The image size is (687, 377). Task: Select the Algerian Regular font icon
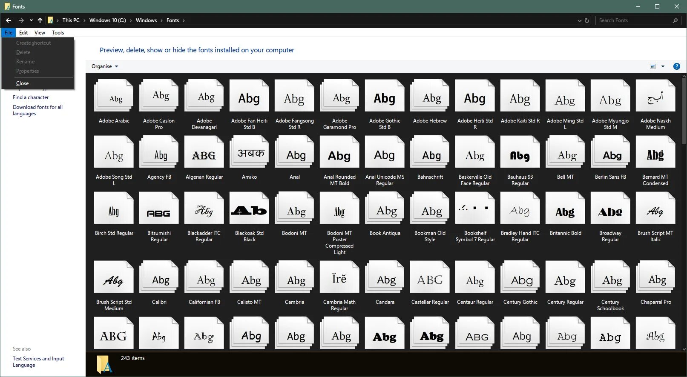(x=204, y=152)
